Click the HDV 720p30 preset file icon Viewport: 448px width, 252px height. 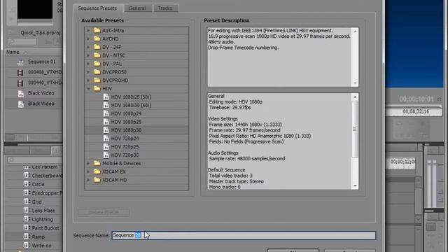106,155
